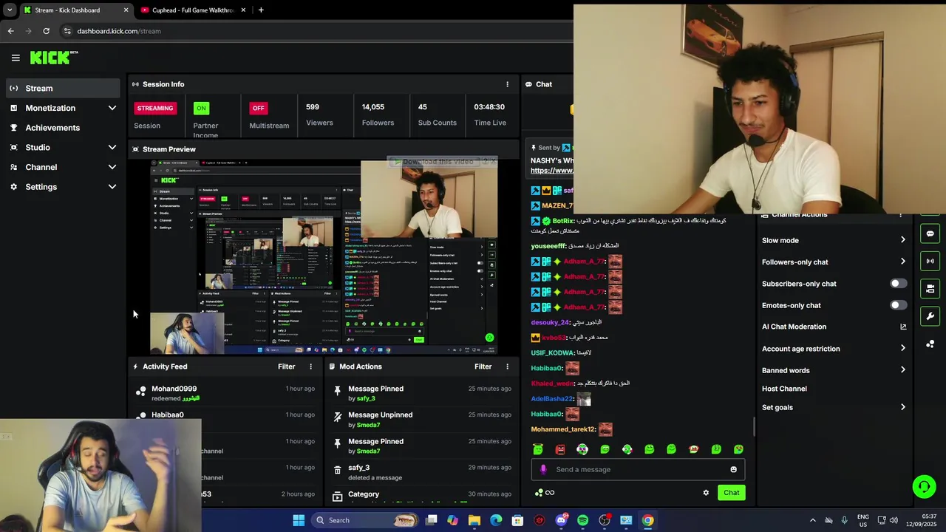The height and width of the screenshot is (532, 946).
Task: Open the Mod Actions three-dot menu
Action: [x=507, y=366]
